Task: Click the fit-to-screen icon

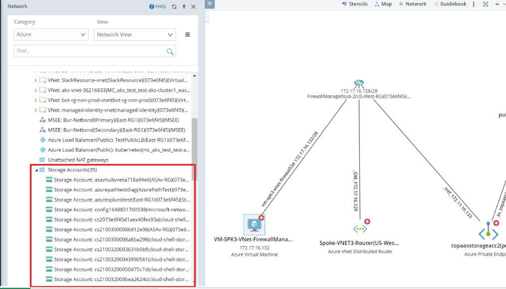Action: (486, 4)
